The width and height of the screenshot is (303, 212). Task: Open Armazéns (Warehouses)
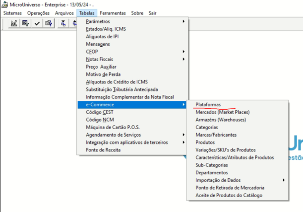pos(238,120)
